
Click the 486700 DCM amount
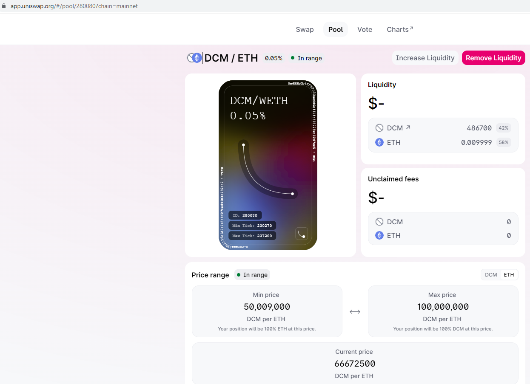coord(479,128)
